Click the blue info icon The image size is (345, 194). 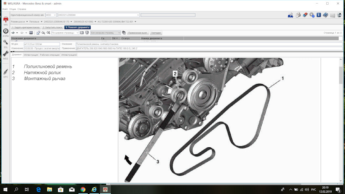pyautogui.click(x=319, y=15)
